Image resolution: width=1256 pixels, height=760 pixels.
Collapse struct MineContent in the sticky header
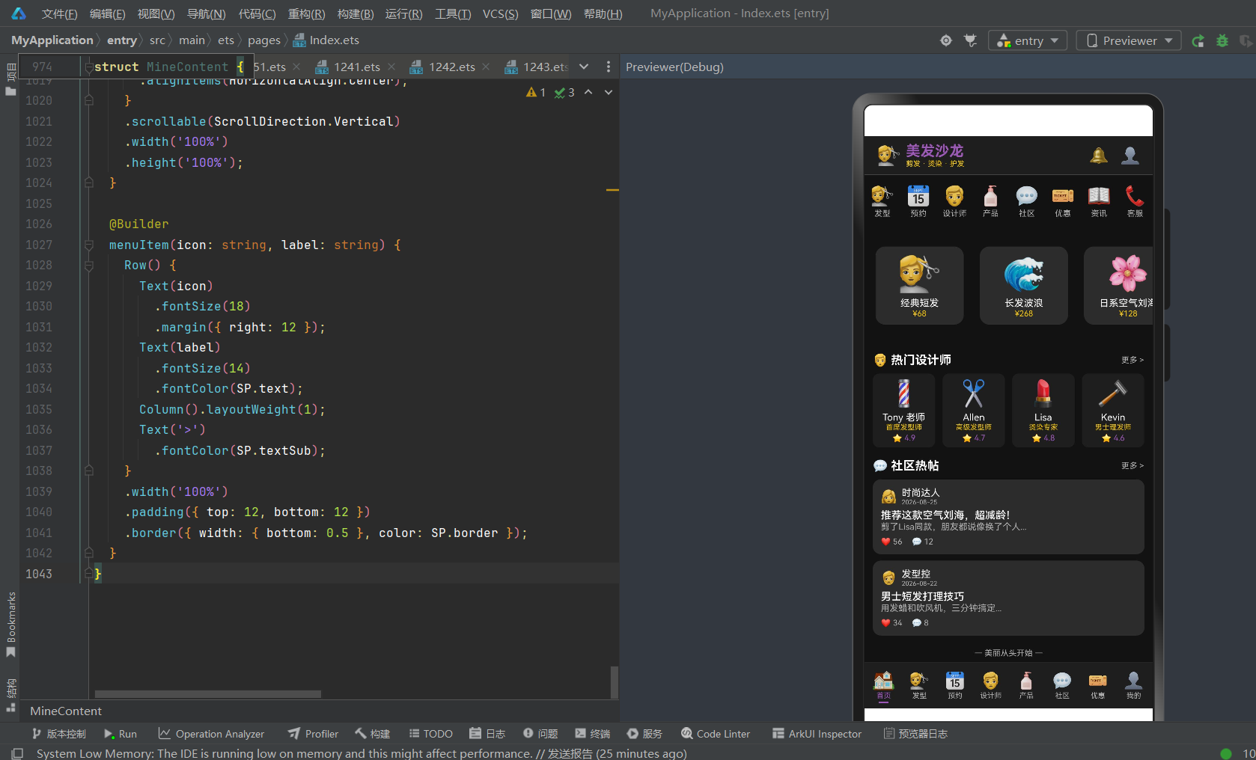point(88,67)
